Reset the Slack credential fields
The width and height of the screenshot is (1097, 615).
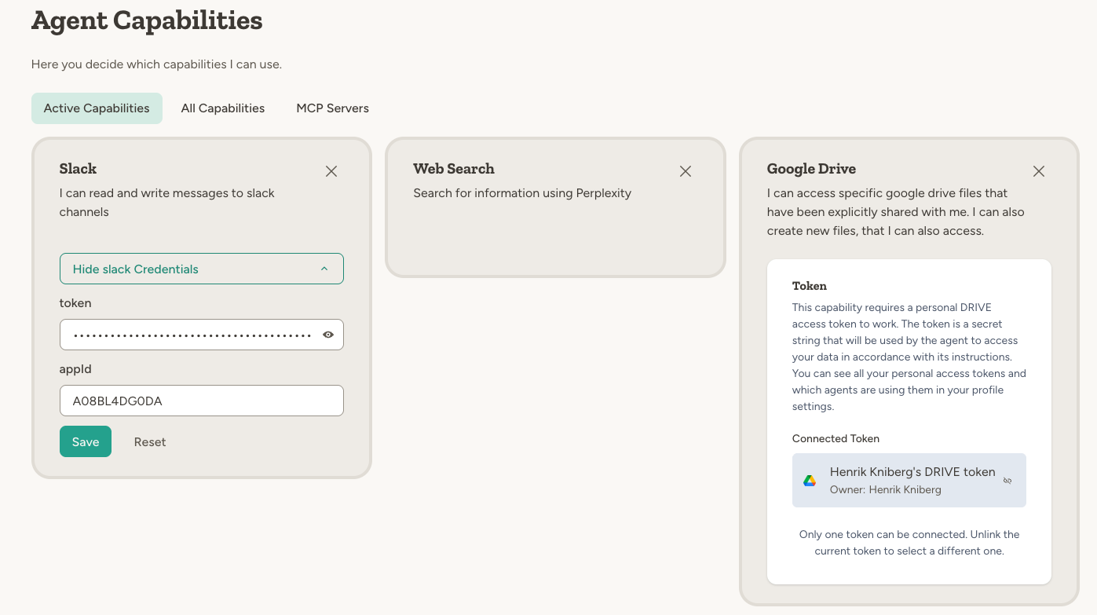[x=149, y=441]
